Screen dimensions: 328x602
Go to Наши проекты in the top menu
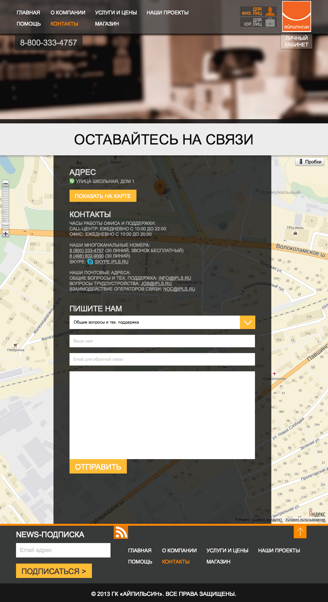click(x=168, y=12)
